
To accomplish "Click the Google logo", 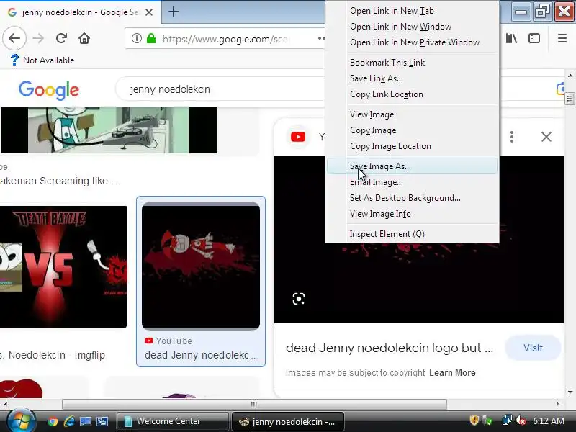I will [x=49, y=90].
